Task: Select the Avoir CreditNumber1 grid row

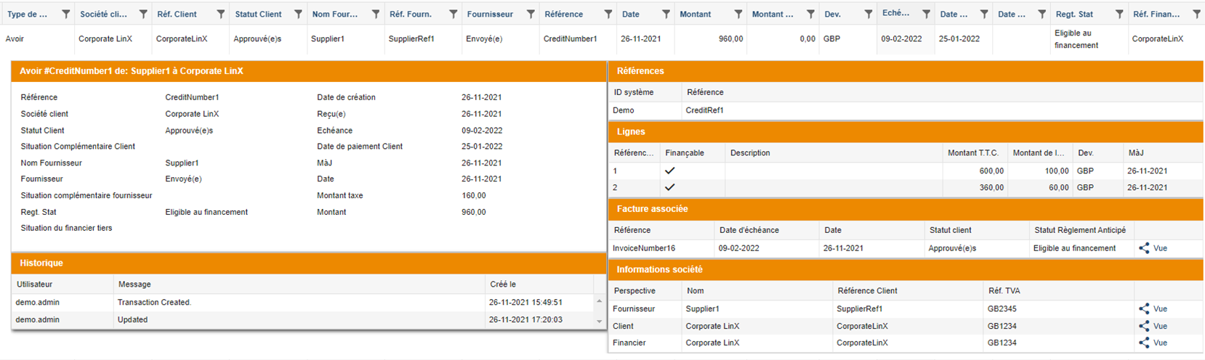Action: tap(291, 39)
